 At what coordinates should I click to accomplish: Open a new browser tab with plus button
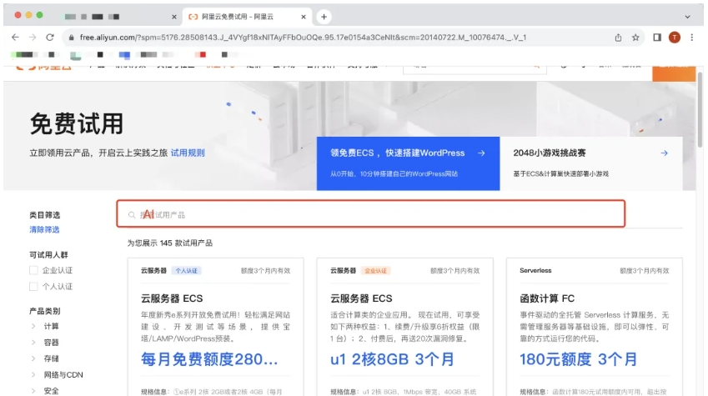click(324, 17)
